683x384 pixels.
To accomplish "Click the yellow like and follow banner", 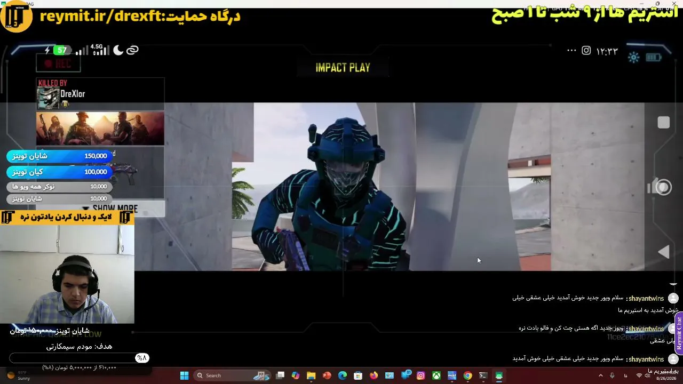I will [67, 217].
